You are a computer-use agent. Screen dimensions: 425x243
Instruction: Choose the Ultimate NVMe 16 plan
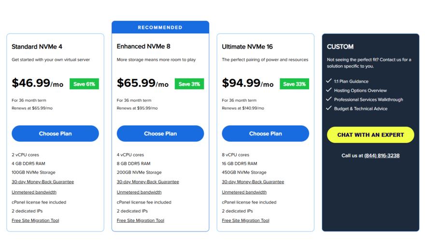tap(265, 134)
